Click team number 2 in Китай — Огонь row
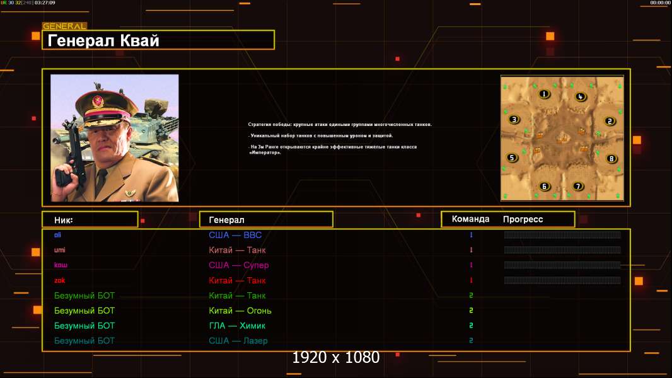 point(471,311)
